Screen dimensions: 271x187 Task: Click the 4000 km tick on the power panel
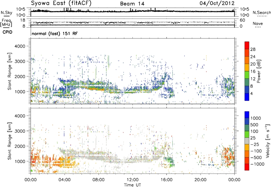[20, 46]
